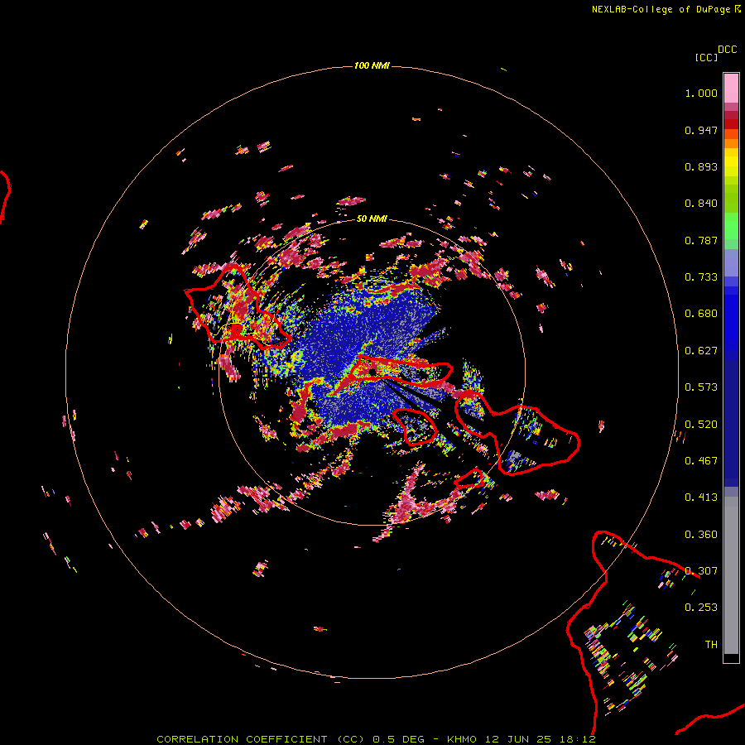Select the 0.893 legend value
Screen dimensions: 745x745
tap(701, 166)
